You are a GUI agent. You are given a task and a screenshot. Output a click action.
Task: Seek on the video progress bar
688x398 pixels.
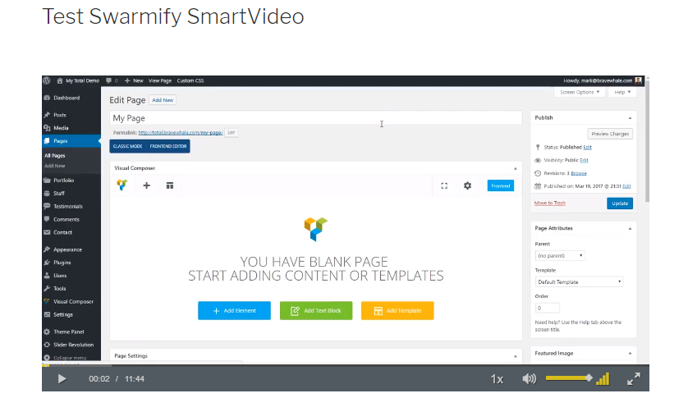click(346, 364)
